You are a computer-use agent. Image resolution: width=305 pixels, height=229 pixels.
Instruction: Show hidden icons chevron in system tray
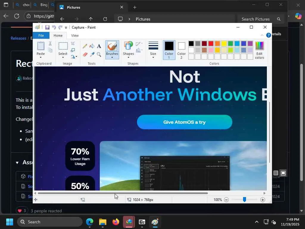[x=257, y=222]
